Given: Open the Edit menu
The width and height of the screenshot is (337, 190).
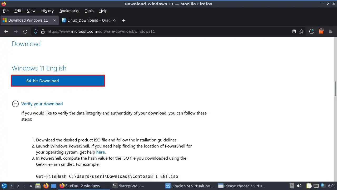Looking at the screenshot, I should 18,11.
